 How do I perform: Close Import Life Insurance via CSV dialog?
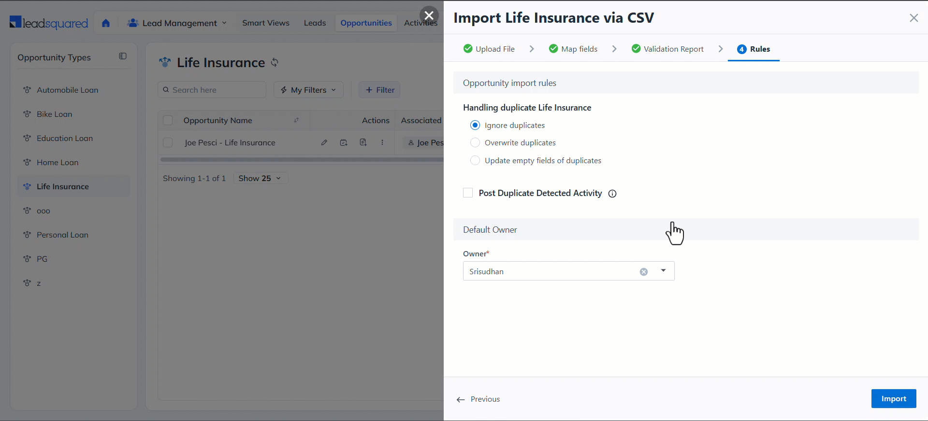click(913, 18)
